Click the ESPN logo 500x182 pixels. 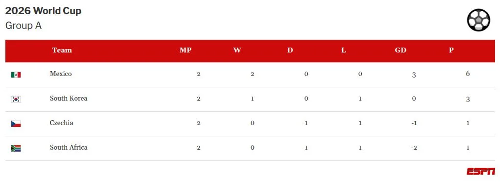pos(481,171)
